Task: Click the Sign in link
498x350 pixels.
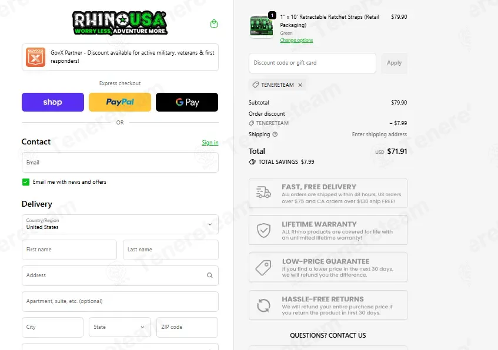Action: 210,143
